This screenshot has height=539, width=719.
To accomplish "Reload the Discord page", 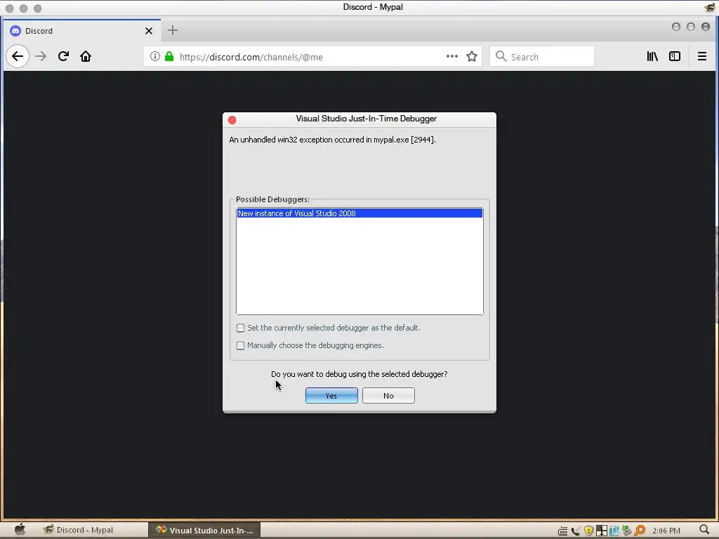I will (63, 56).
